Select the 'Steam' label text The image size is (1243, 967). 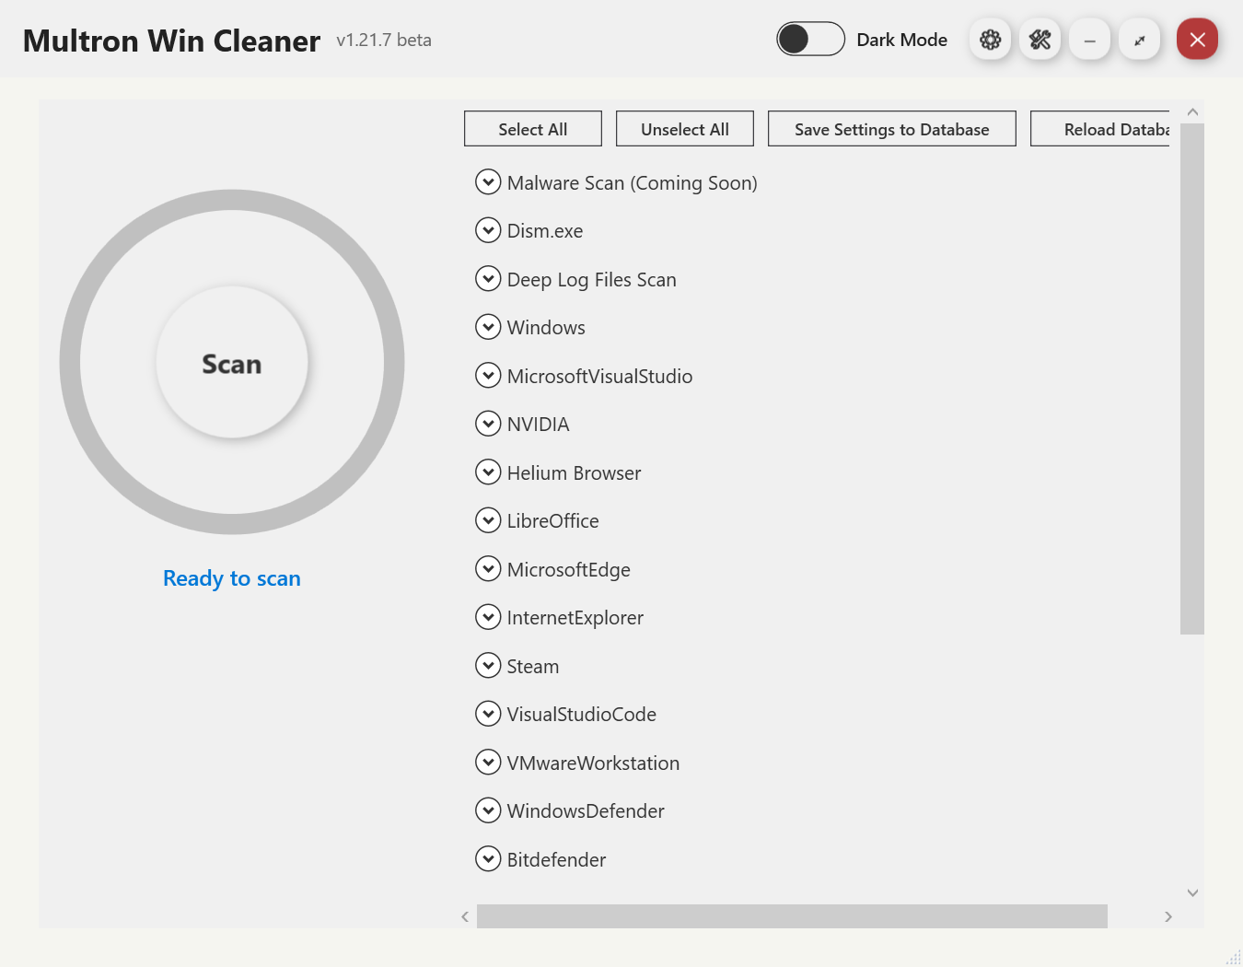tap(533, 667)
